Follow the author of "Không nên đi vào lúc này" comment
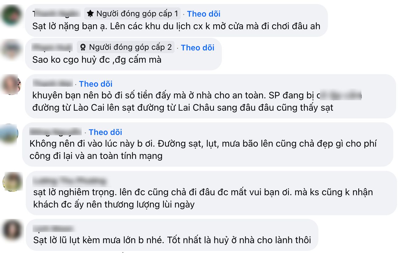Image resolution: width=401 pixels, height=253 pixels. pos(105,132)
